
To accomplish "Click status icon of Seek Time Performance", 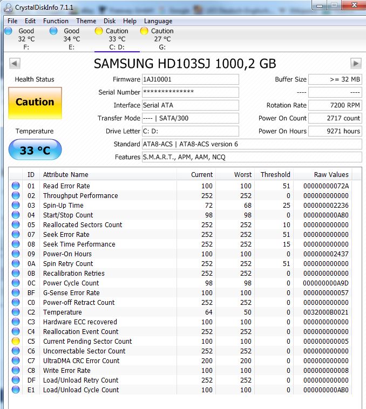I will click(x=16, y=244).
